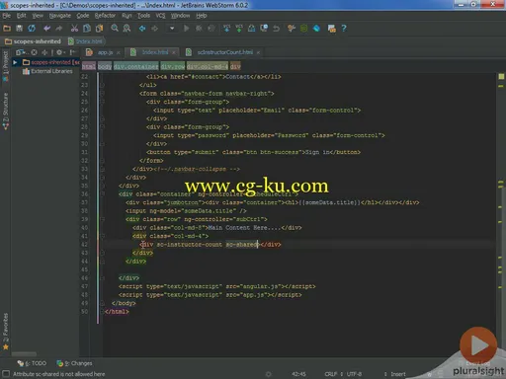Toggle the Structure side tool window
The width and height of the screenshot is (506, 379).
[x=6, y=111]
